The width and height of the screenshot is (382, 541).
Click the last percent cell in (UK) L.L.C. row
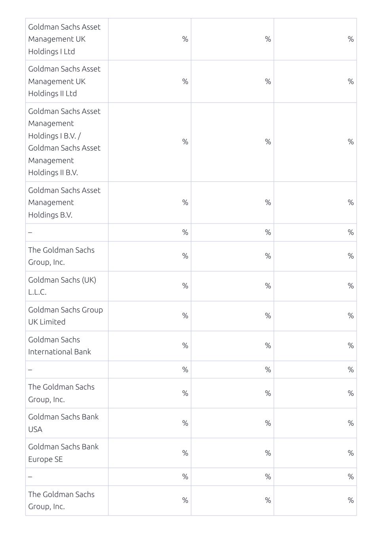pos(315,286)
